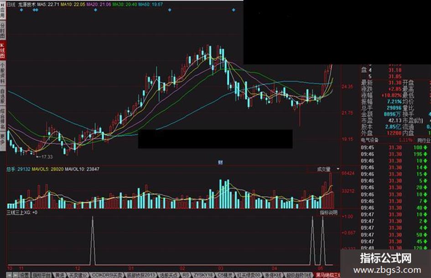Click the 总手 29096 value

(394, 108)
